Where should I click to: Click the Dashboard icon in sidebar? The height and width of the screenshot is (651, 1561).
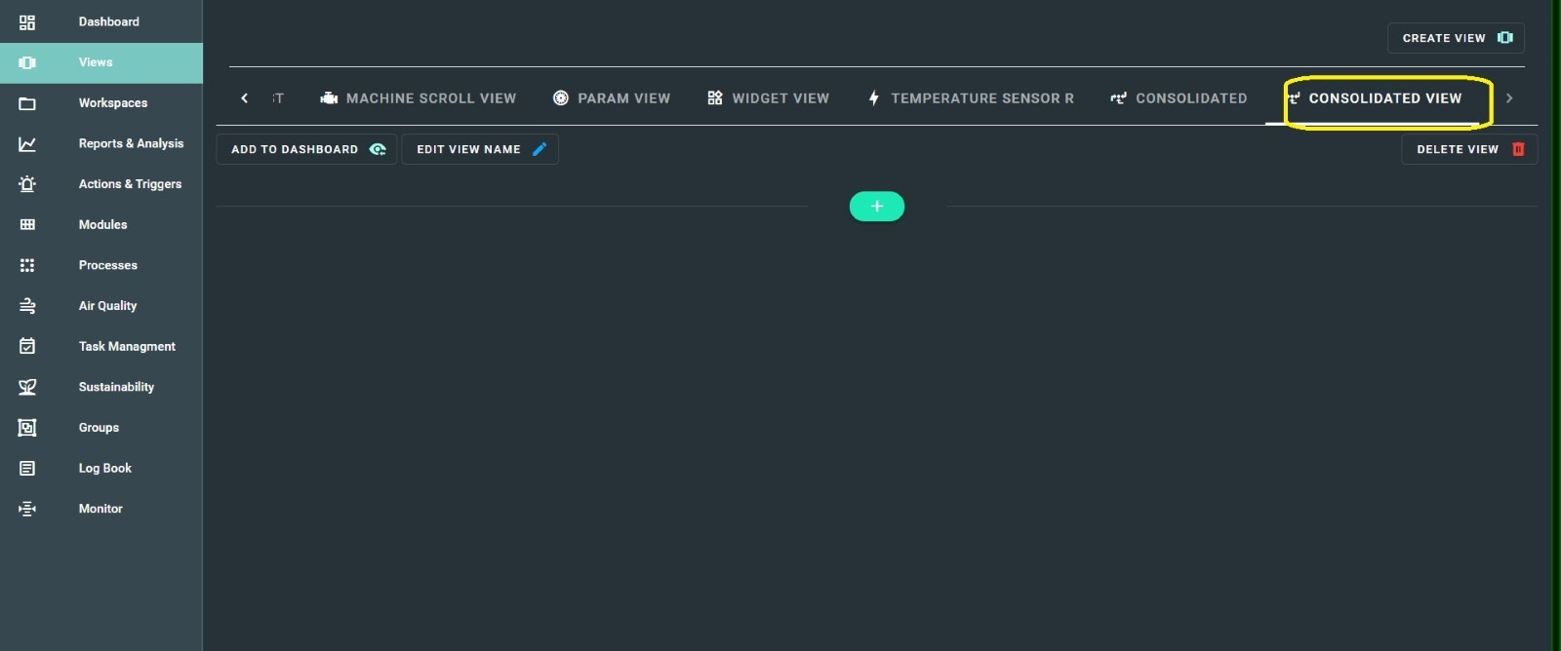pyautogui.click(x=27, y=21)
